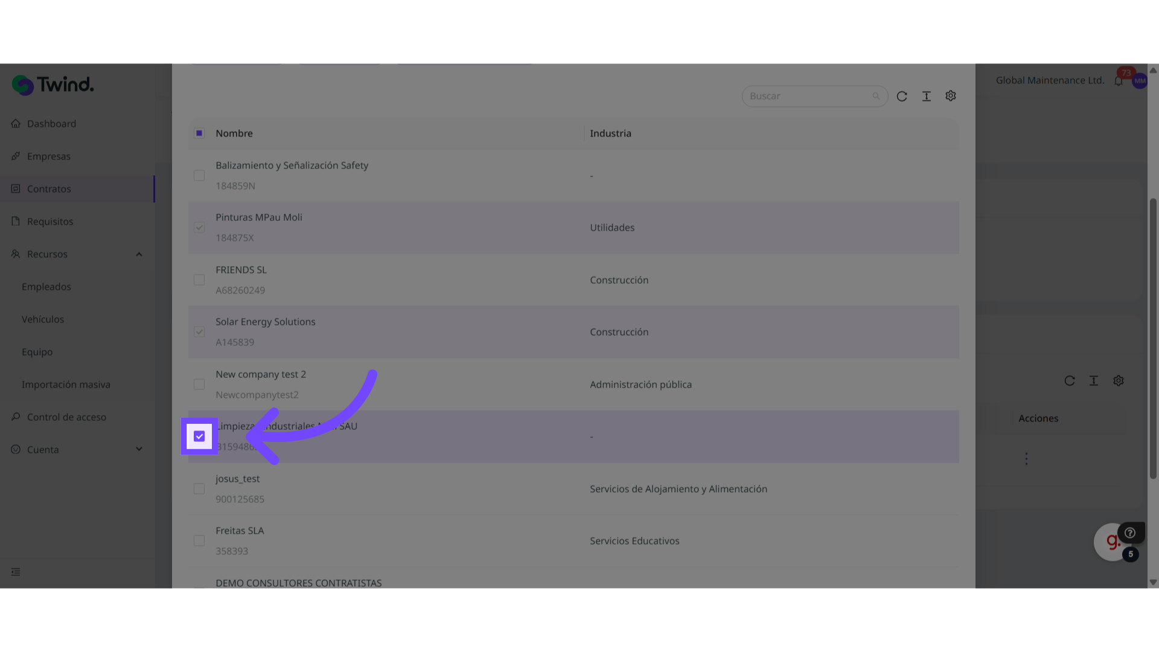Click the column width icon beside search

pos(927,97)
